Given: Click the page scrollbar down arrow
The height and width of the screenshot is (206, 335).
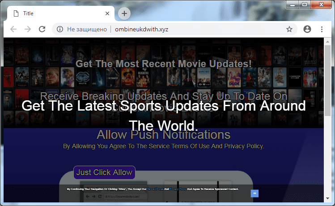Looking at the screenshot, I should (327, 197).
